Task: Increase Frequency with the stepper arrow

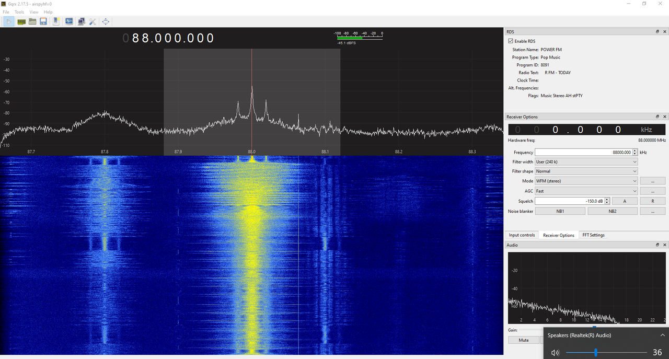Action: point(635,150)
